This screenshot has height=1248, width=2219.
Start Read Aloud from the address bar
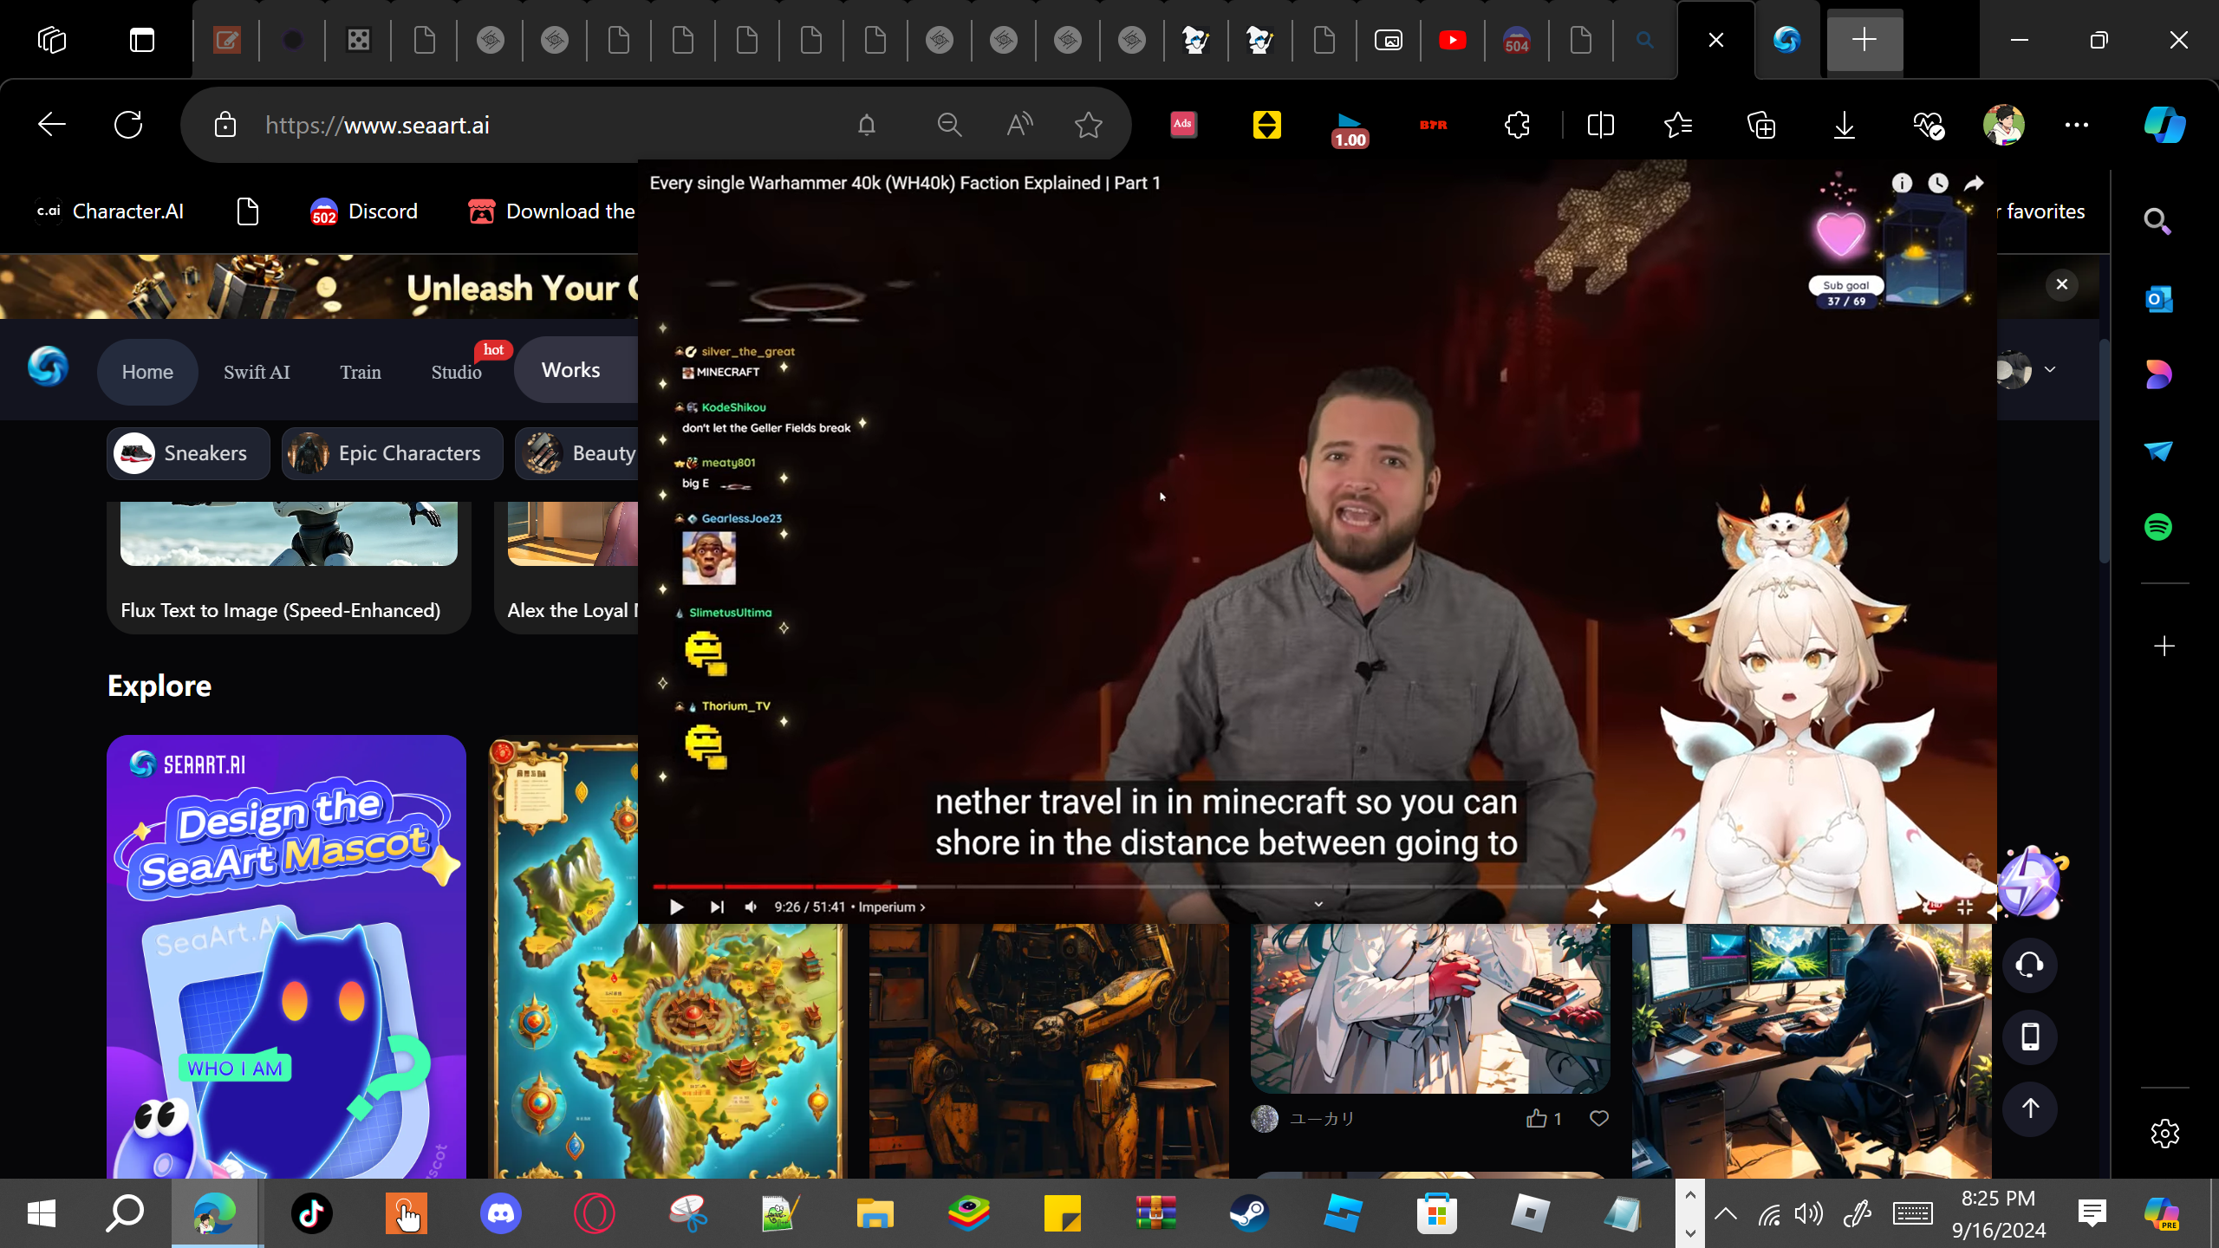point(1019,125)
